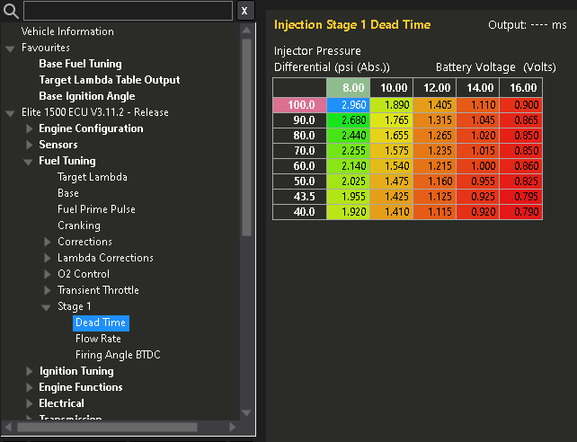577x442 pixels.
Task: Collapse the Fuel Tuning section
Action: click(29, 161)
